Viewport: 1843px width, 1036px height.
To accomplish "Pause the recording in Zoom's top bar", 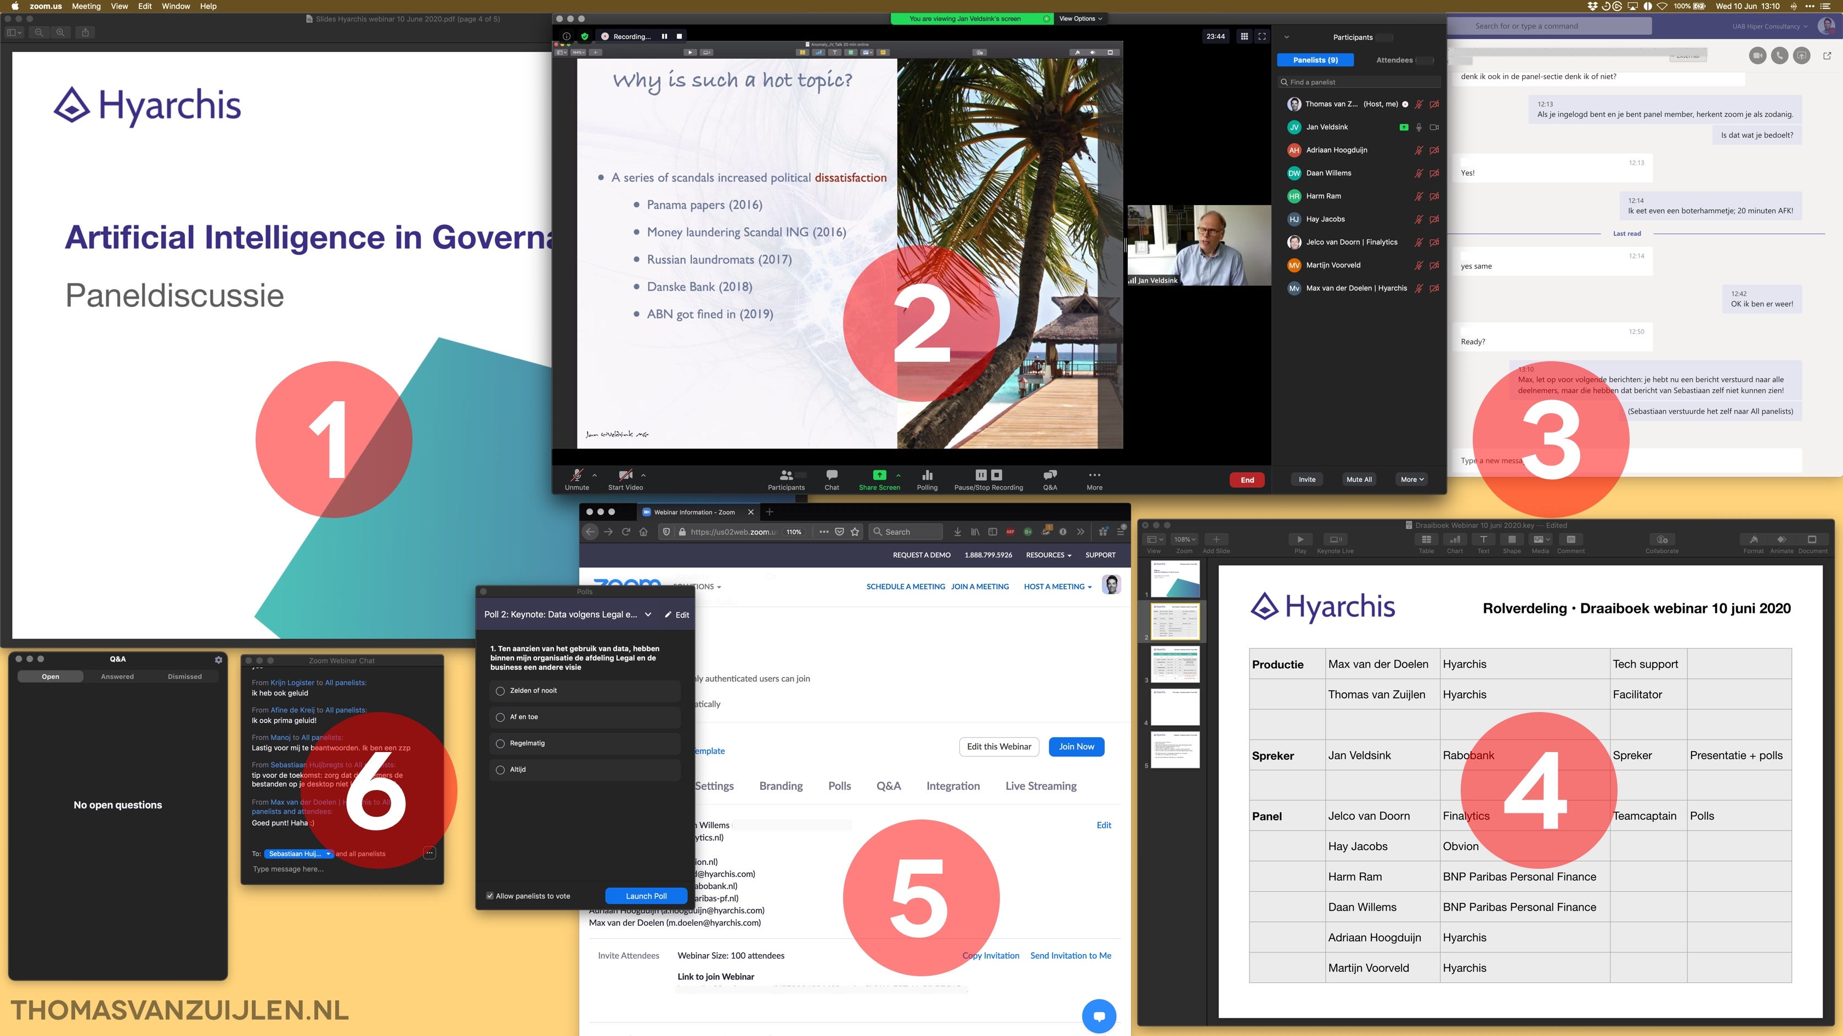I will click(x=665, y=37).
